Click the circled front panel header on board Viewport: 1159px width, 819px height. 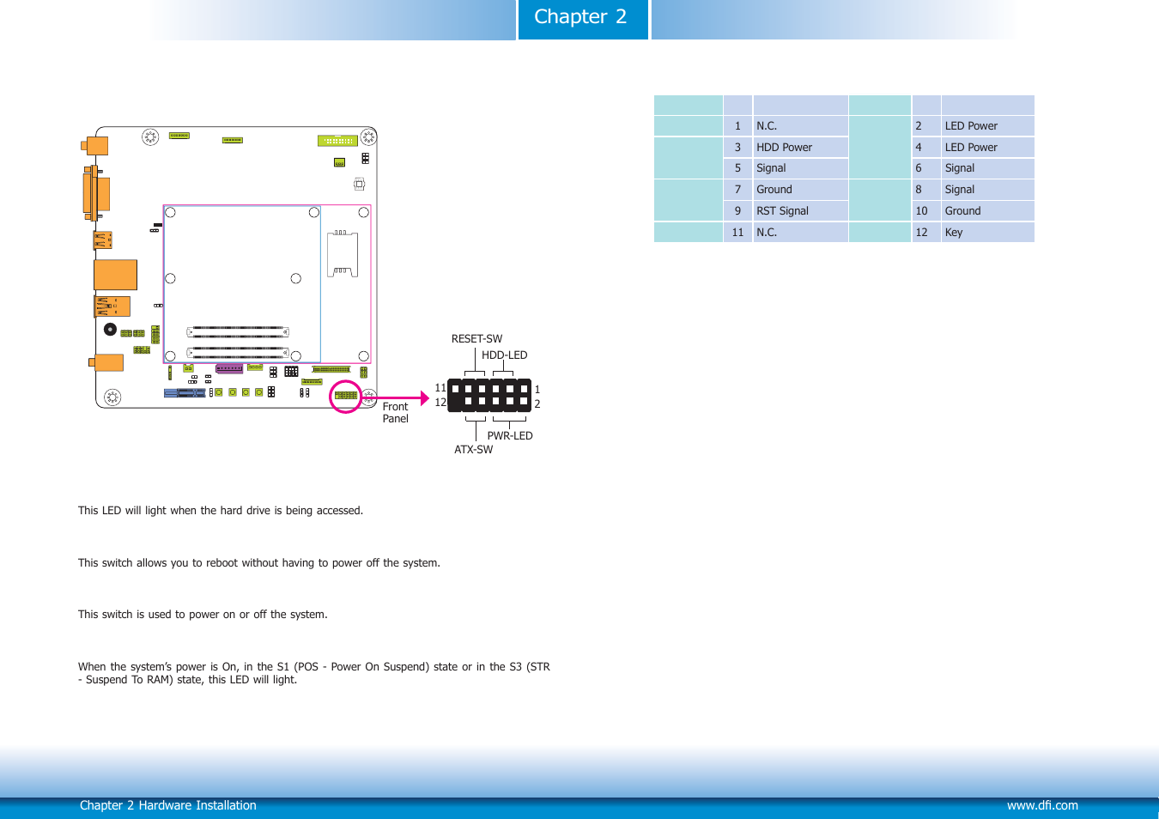[x=346, y=396]
